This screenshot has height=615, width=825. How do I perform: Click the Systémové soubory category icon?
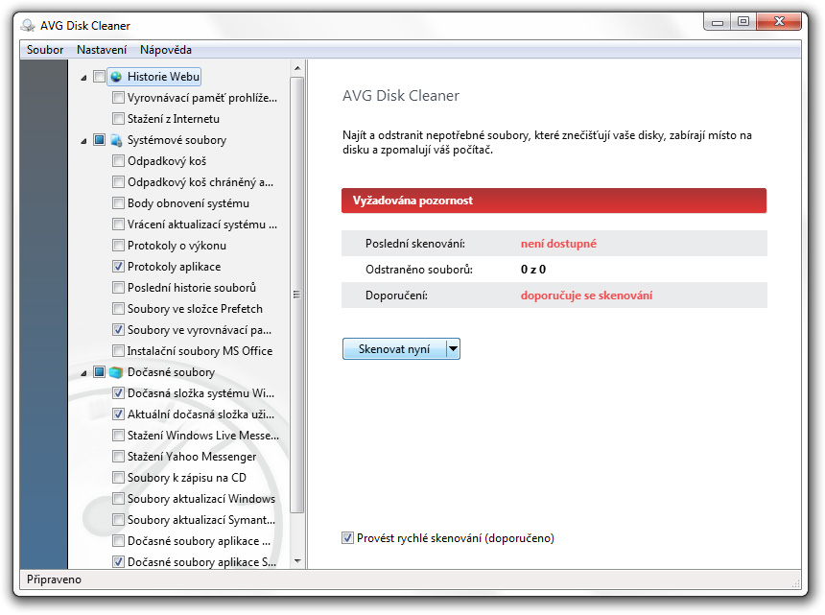click(116, 140)
